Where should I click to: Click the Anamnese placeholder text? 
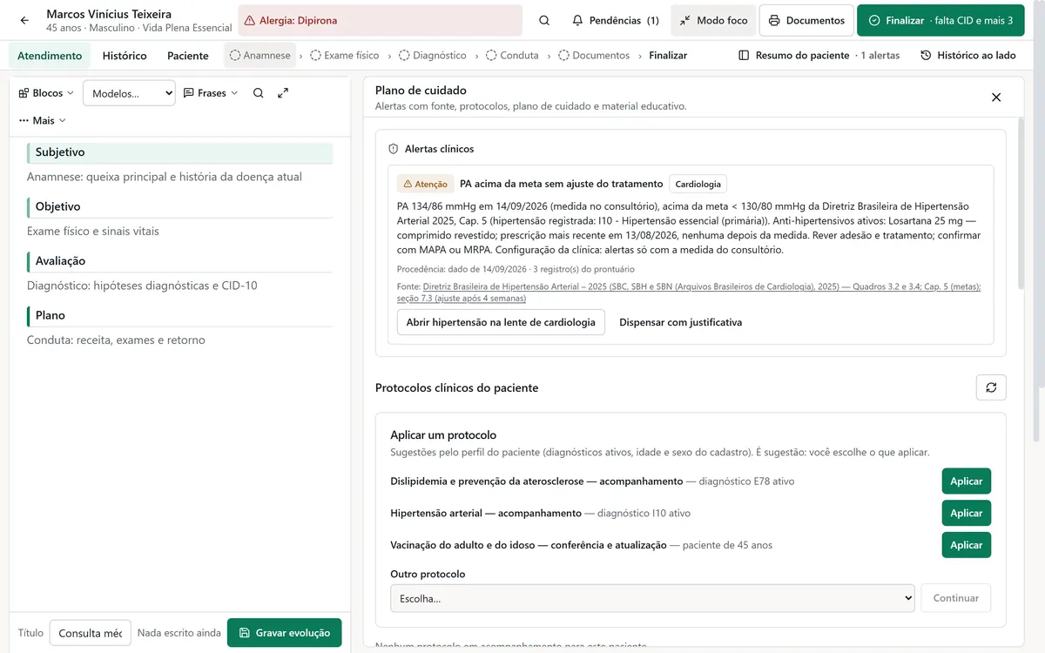(165, 177)
